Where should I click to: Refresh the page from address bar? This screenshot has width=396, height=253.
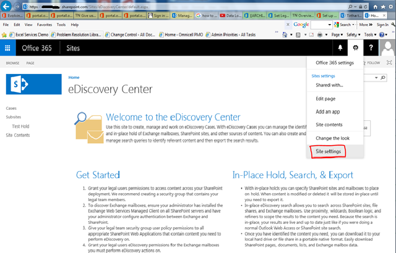pos(366,7)
